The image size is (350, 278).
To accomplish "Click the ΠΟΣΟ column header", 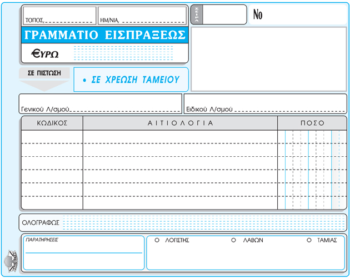I will coord(312,123).
